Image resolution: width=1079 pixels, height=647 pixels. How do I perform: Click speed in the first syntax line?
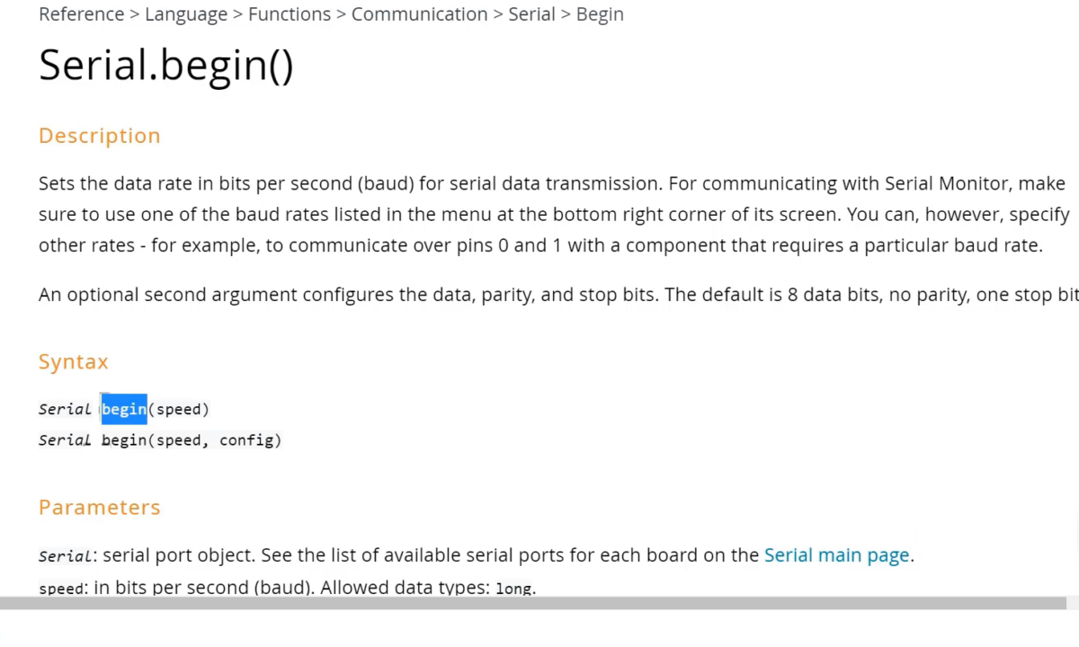tap(179, 410)
